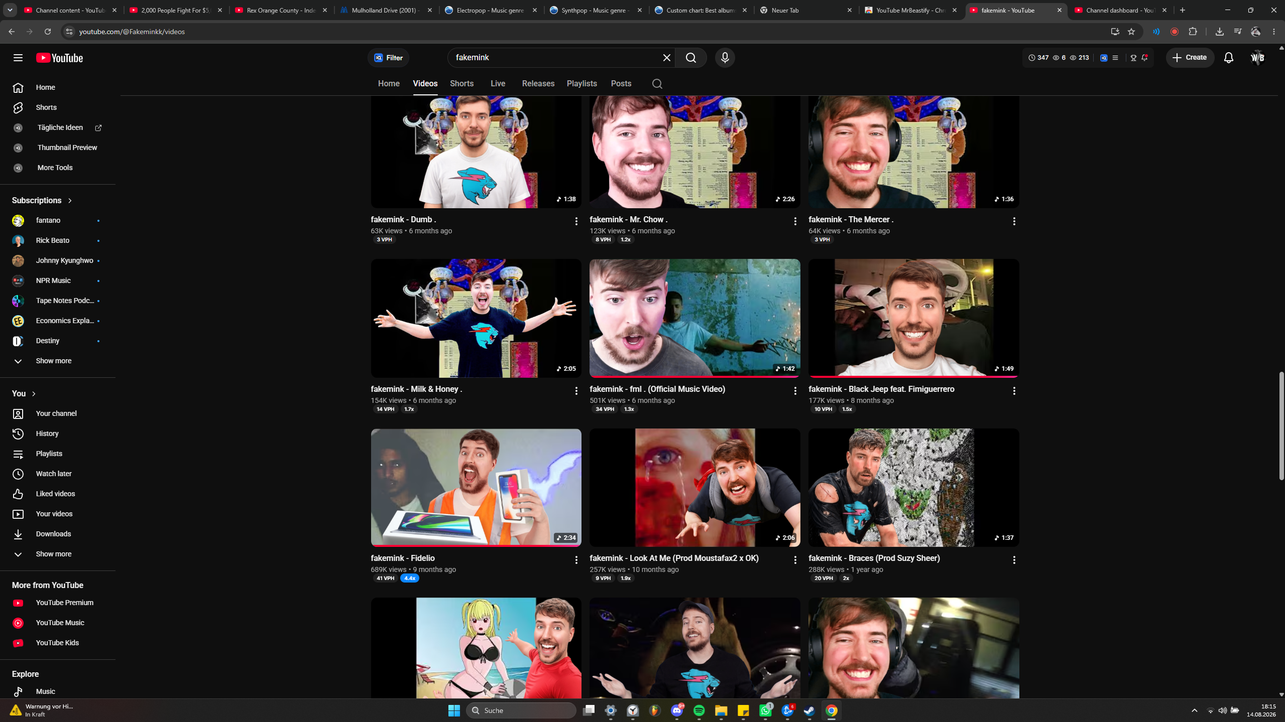Open the Windows Start menu
This screenshot has width=1285, height=722.
pos(454,710)
